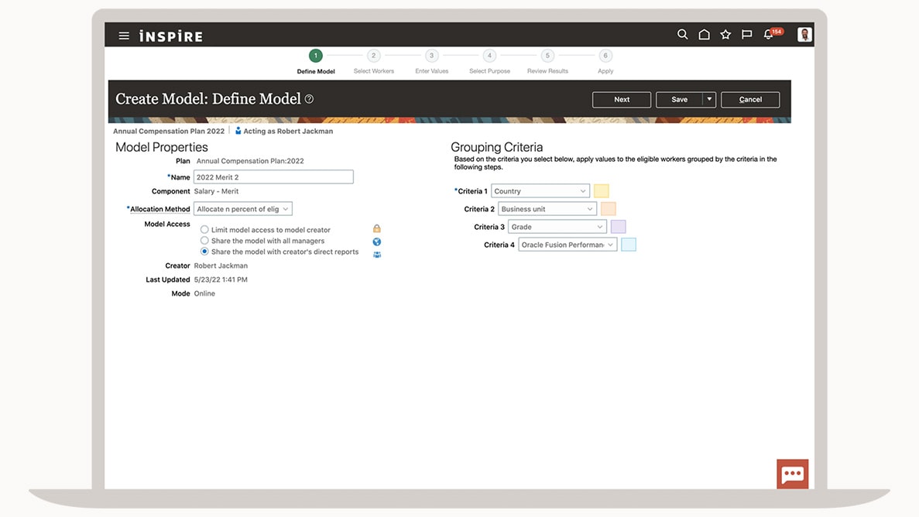The image size is (919, 517).
Task: Select Limit model access to model creator
Action: tap(204, 230)
